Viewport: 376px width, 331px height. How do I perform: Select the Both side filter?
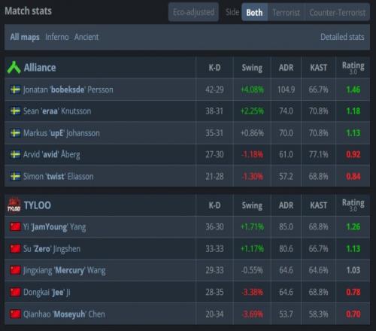click(254, 12)
